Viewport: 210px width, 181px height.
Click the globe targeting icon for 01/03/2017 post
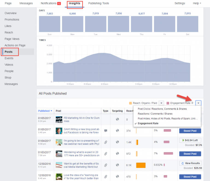click(x=117, y=154)
